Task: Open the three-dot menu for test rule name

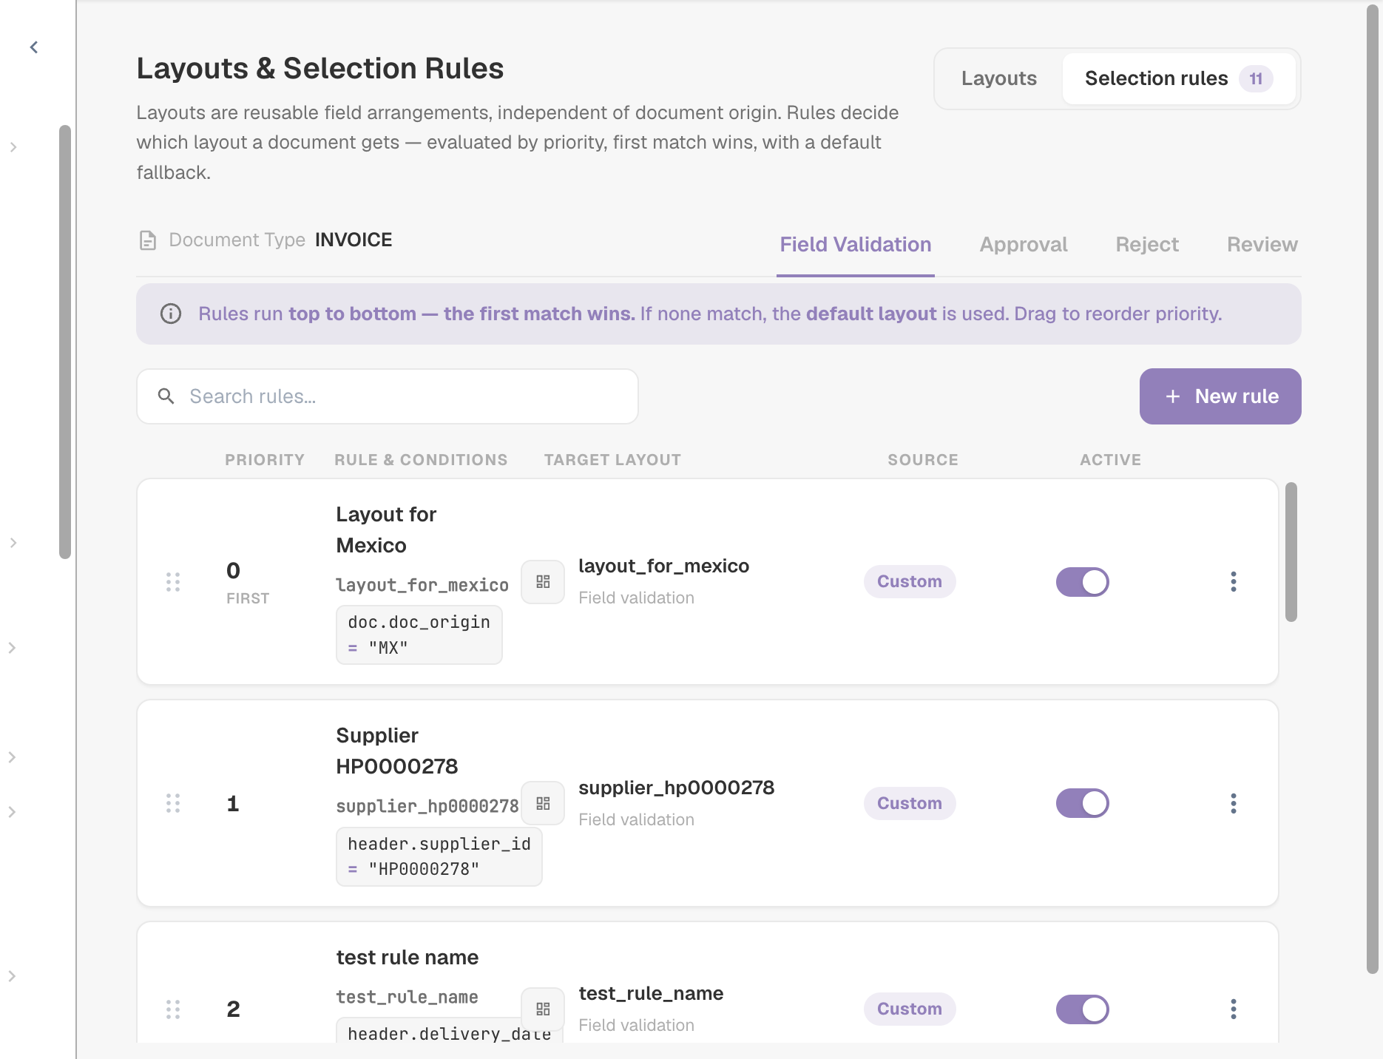Action: point(1234,1009)
